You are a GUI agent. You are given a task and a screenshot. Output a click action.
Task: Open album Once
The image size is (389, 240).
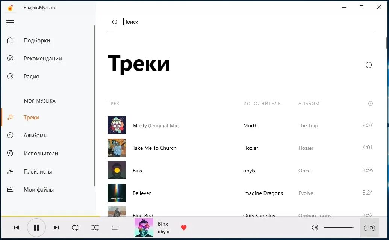click(x=304, y=171)
